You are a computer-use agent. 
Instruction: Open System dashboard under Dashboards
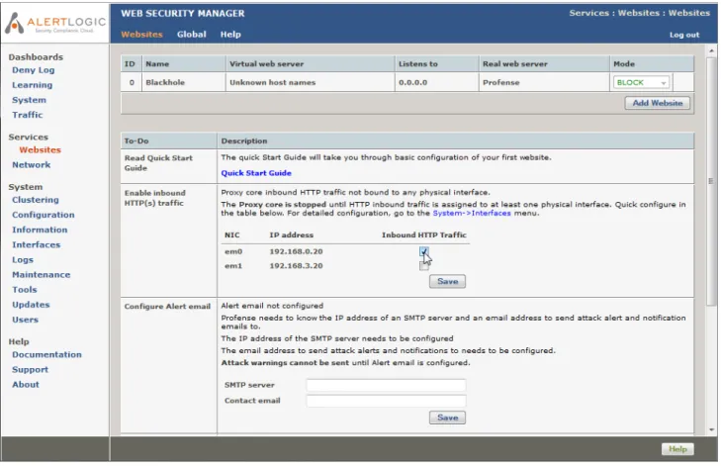29,100
